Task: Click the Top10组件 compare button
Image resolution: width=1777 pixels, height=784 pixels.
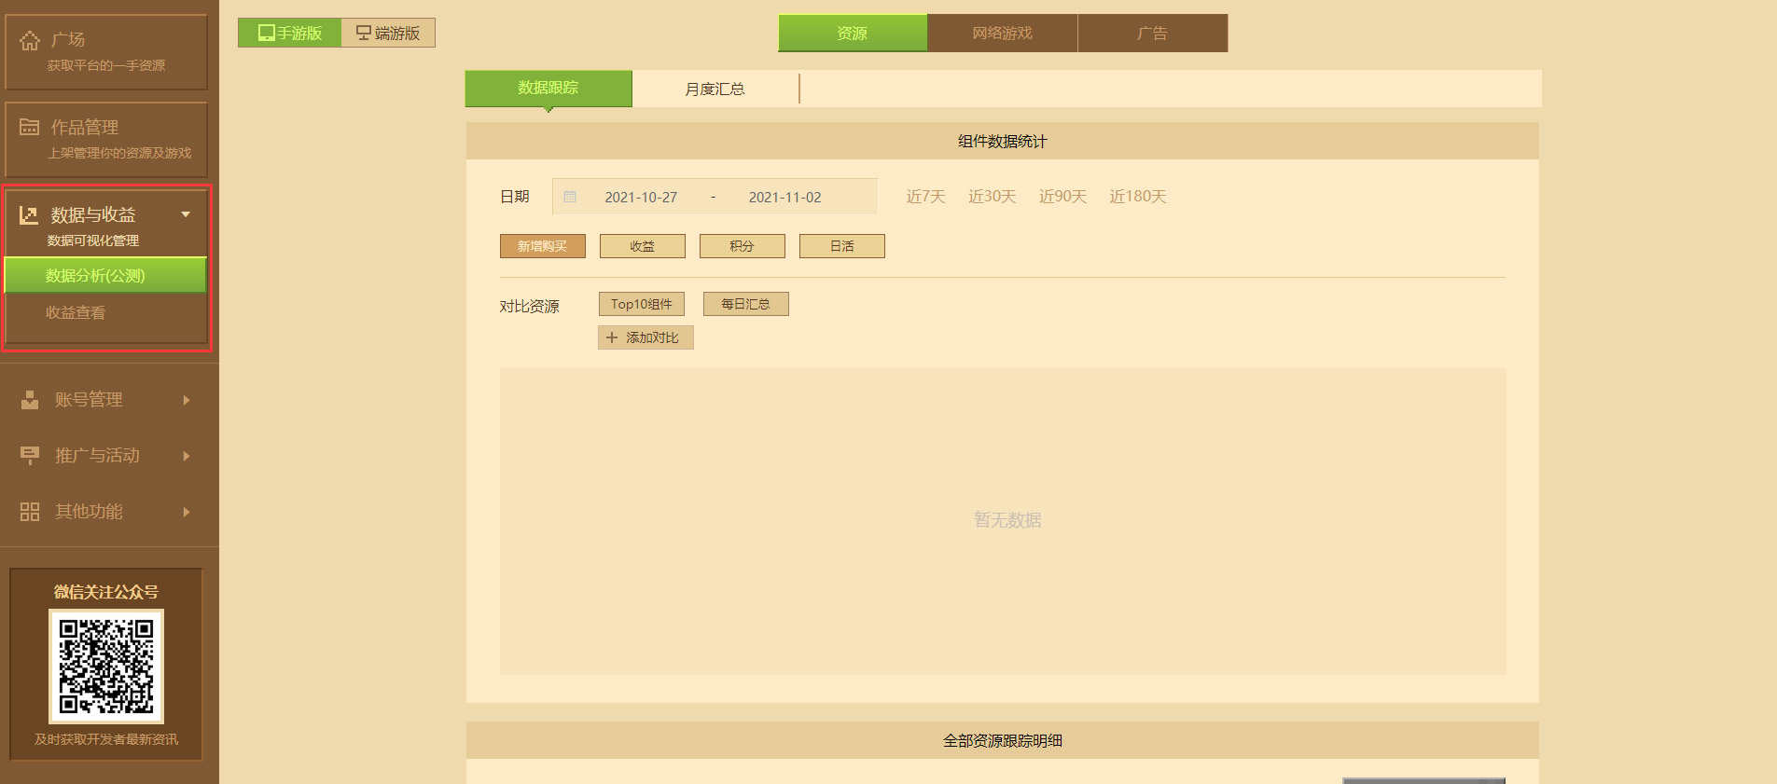Action: coord(642,304)
